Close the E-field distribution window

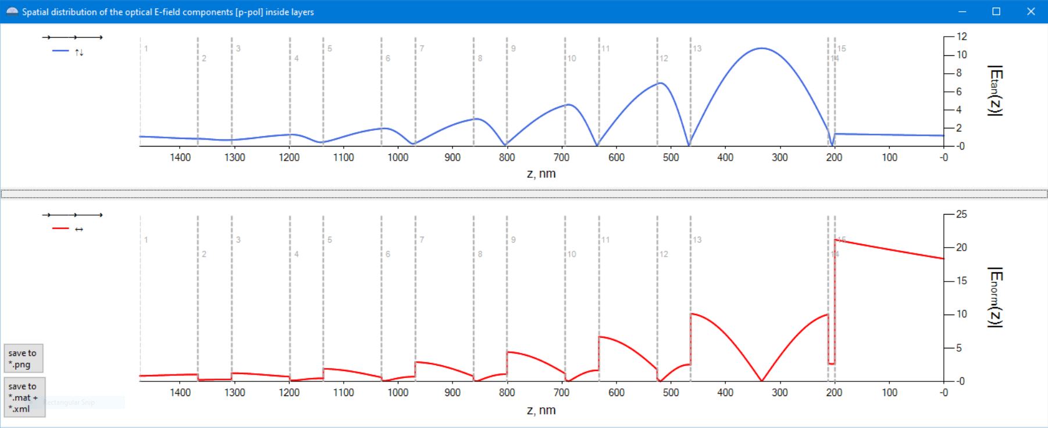1031,12
